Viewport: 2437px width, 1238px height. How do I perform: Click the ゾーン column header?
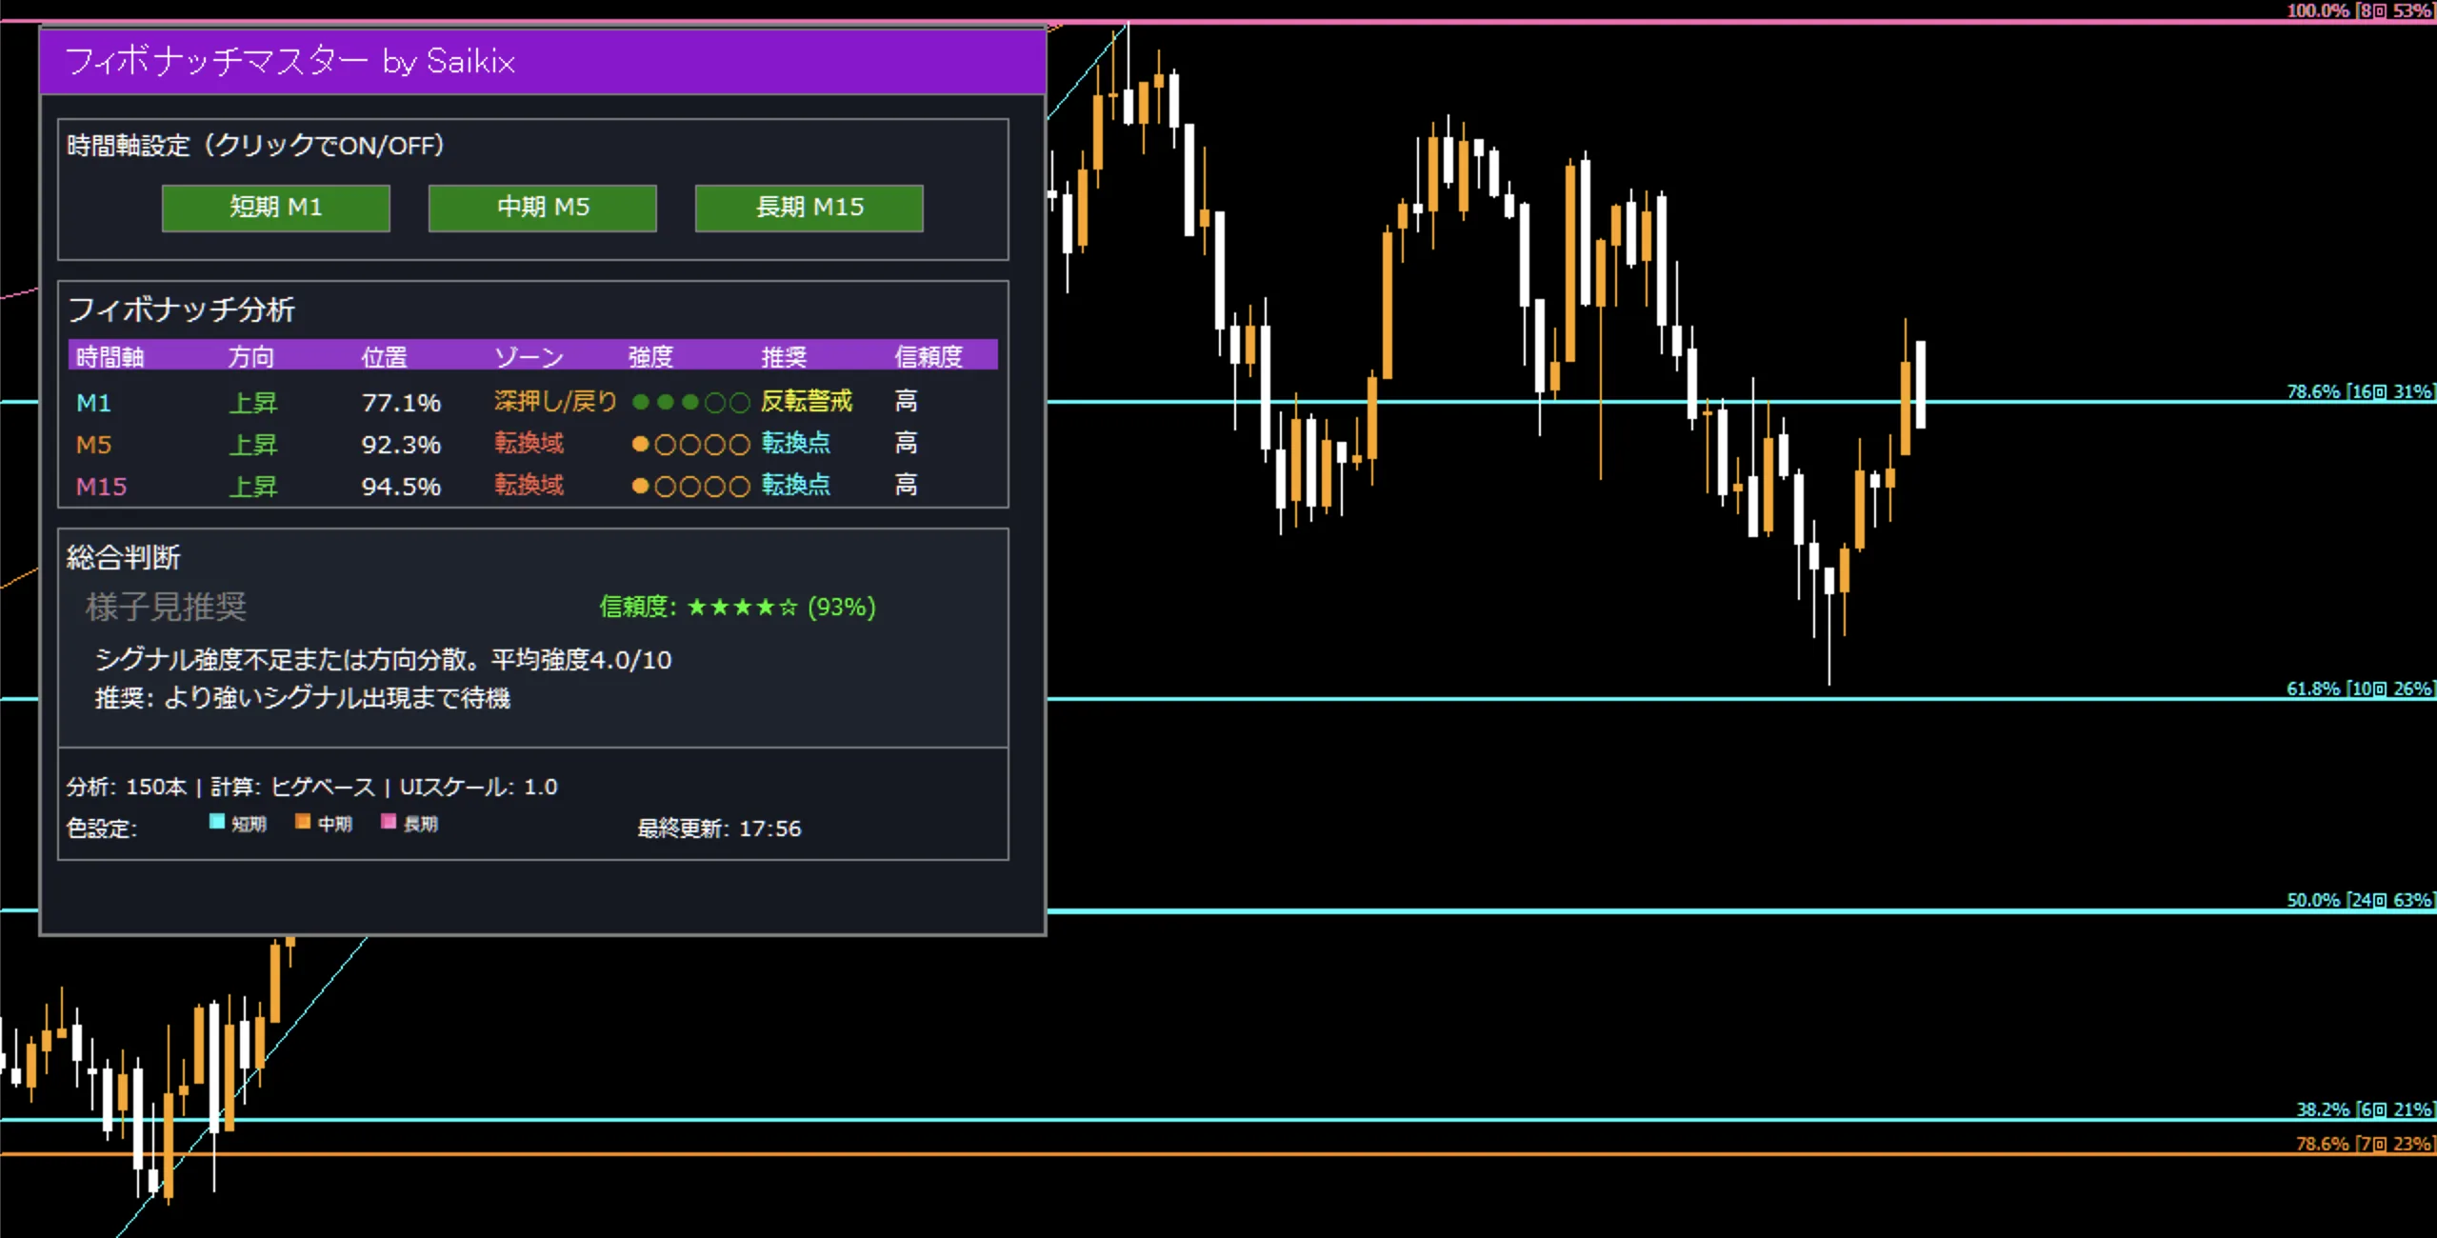pos(529,357)
